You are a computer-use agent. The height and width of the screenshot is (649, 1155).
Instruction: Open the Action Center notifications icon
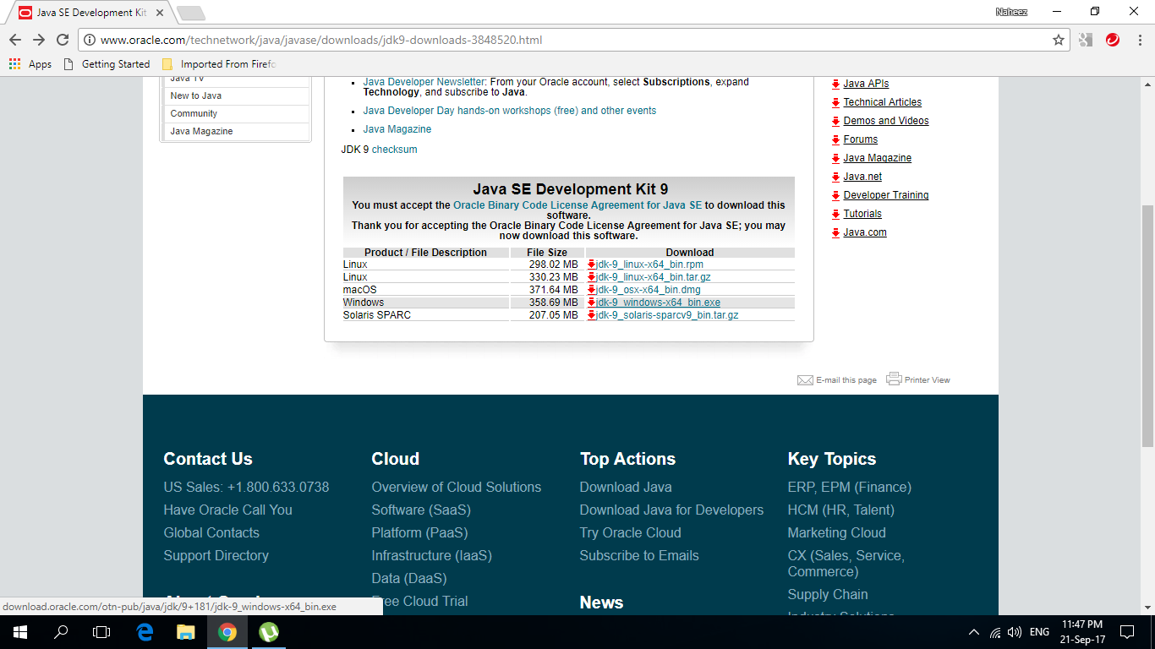coord(1126,632)
